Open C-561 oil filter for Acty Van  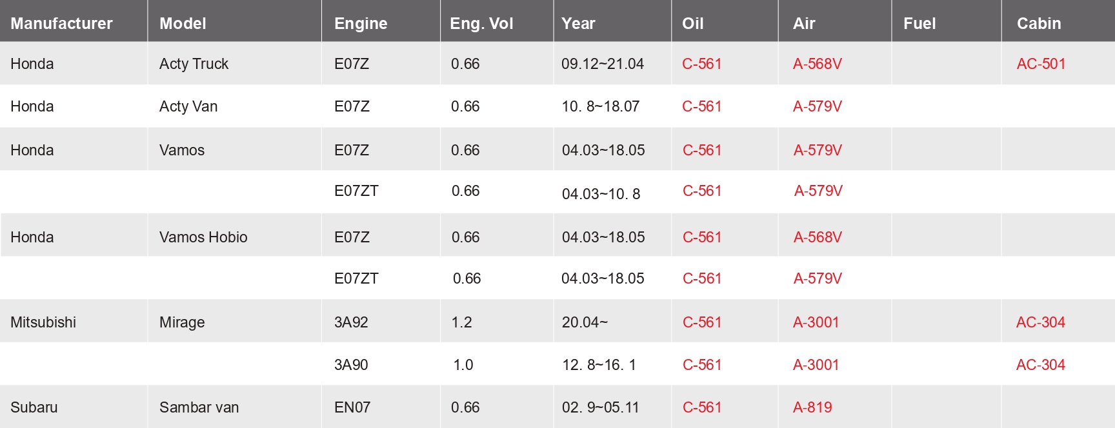pyautogui.click(x=702, y=106)
